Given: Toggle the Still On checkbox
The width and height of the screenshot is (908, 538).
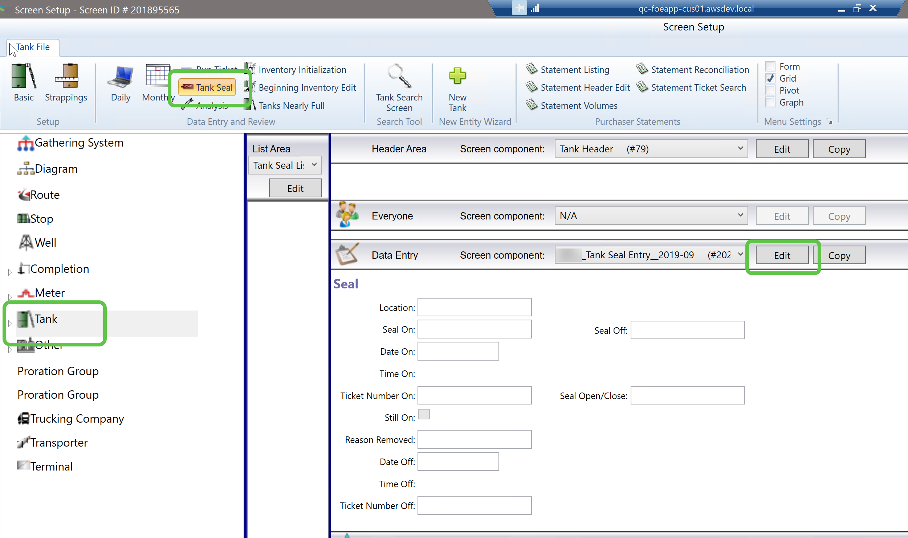Looking at the screenshot, I should [424, 414].
